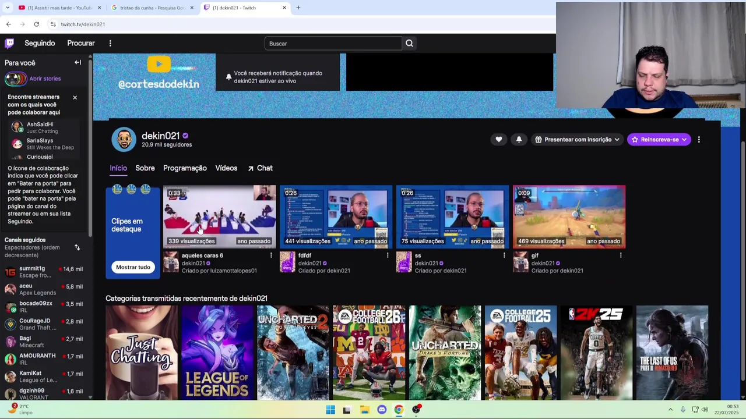Select SarlaSlays collaboration suggestion
This screenshot has width=746, height=419.
click(44, 144)
